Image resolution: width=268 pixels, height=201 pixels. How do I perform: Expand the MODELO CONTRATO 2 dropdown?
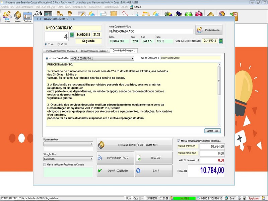(132, 59)
